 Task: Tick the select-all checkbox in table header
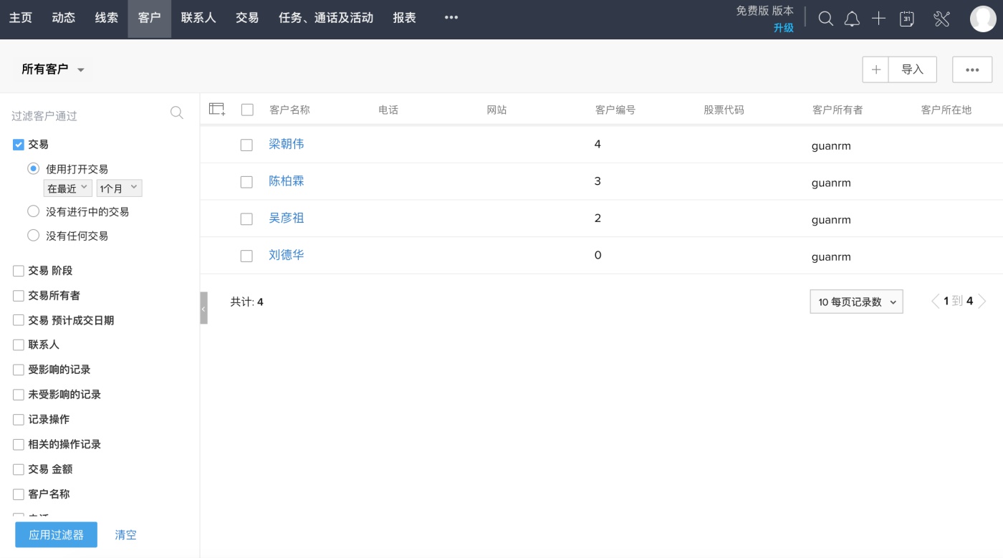[247, 110]
